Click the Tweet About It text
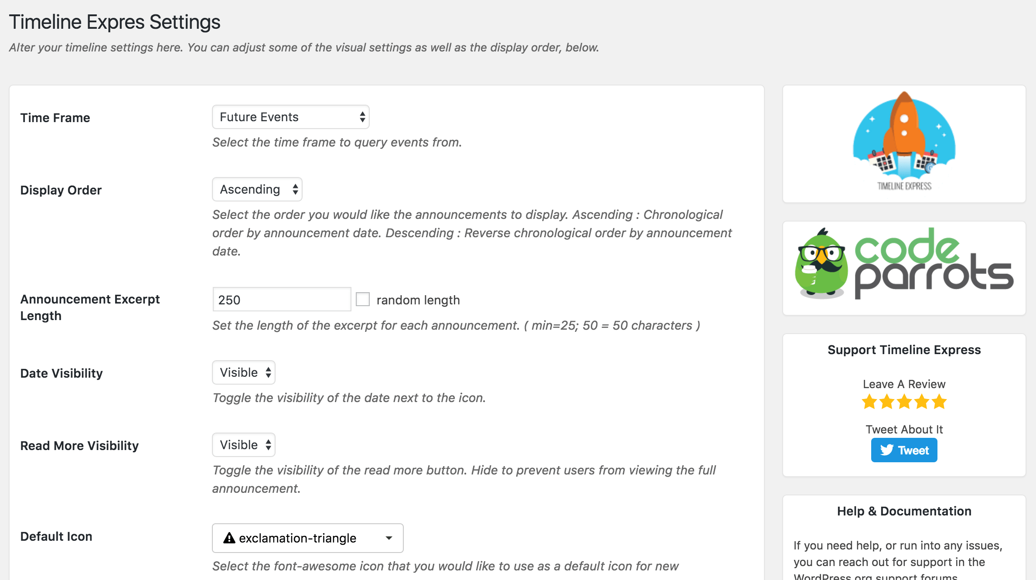This screenshot has width=1036, height=580. (x=904, y=430)
